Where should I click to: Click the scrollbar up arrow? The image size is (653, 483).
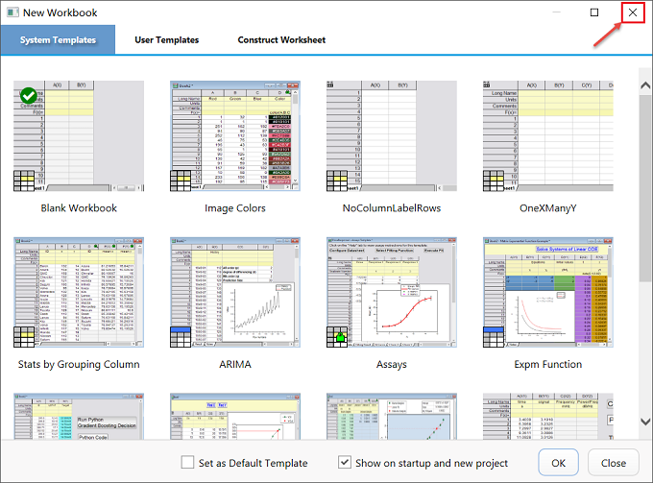(645, 85)
